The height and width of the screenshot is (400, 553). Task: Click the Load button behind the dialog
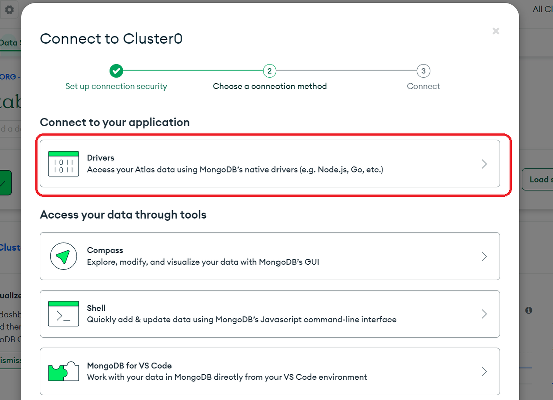537,179
